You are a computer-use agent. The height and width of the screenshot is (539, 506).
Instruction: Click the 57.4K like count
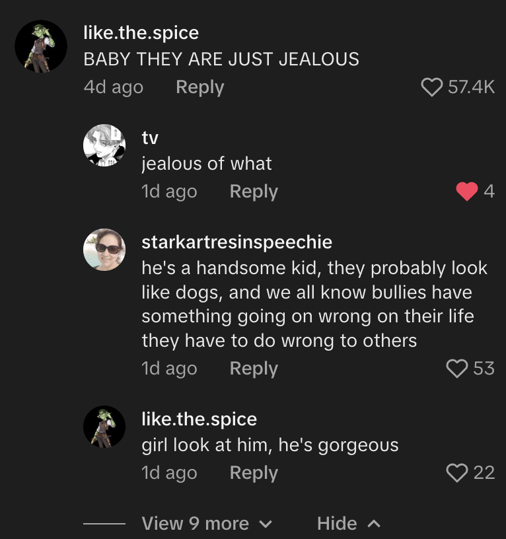pyautogui.click(x=471, y=87)
